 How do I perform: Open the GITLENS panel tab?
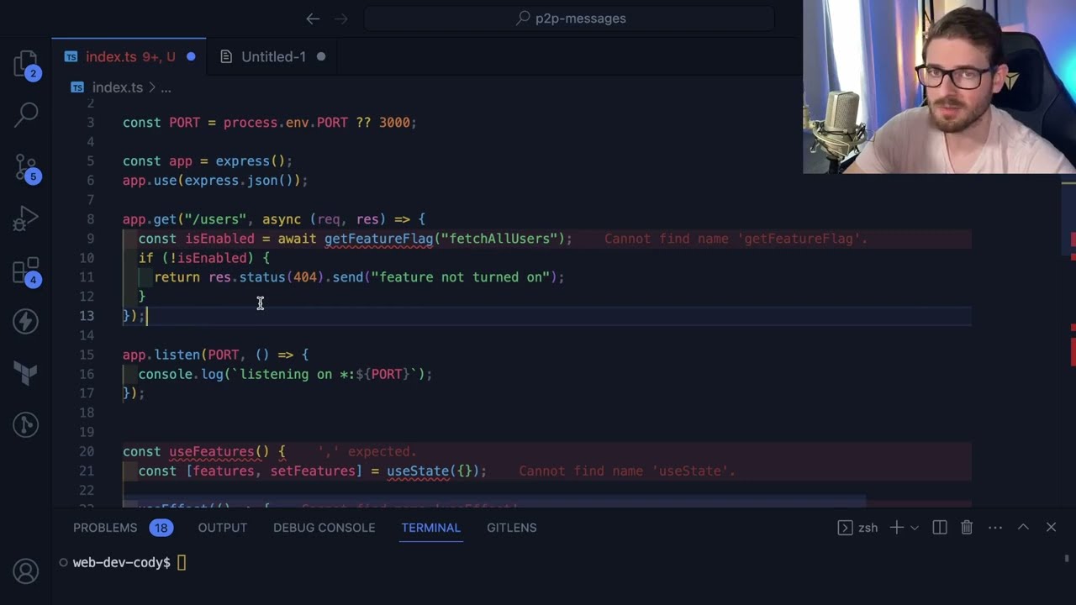coord(511,528)
